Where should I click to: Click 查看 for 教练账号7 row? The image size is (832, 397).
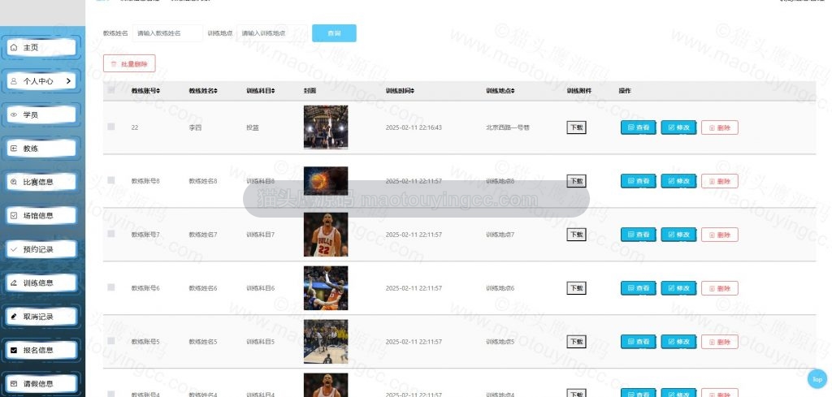639,235
